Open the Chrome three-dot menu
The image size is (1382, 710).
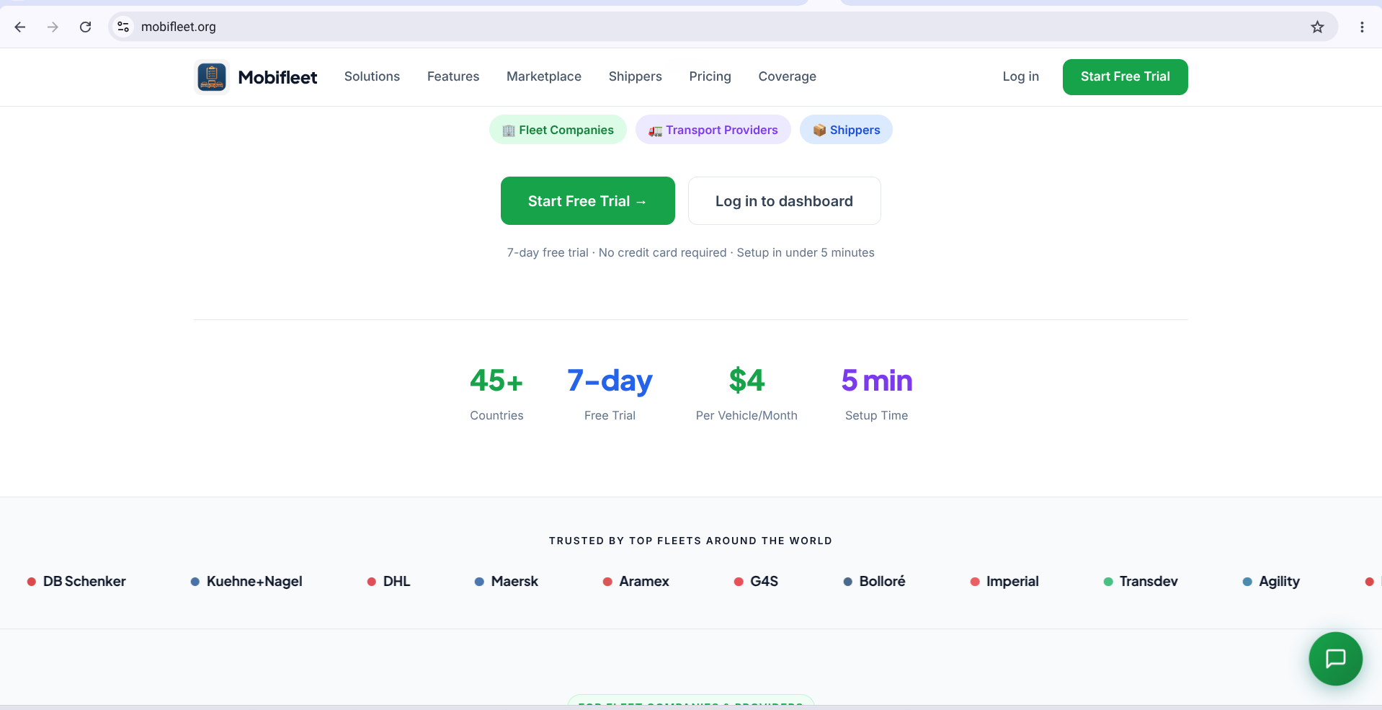(x=1362, y=27)
